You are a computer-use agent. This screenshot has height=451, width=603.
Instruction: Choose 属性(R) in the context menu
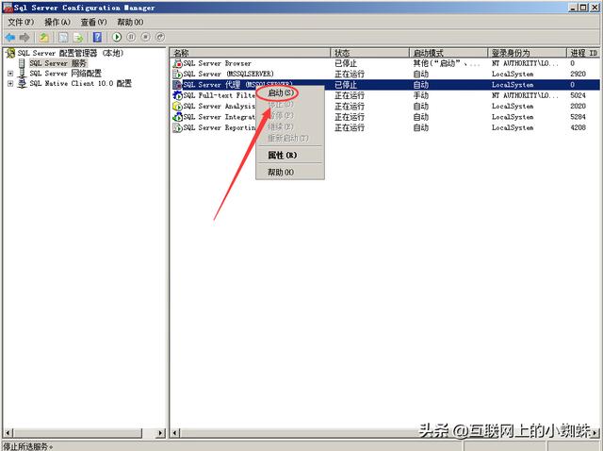click(283, 156)
